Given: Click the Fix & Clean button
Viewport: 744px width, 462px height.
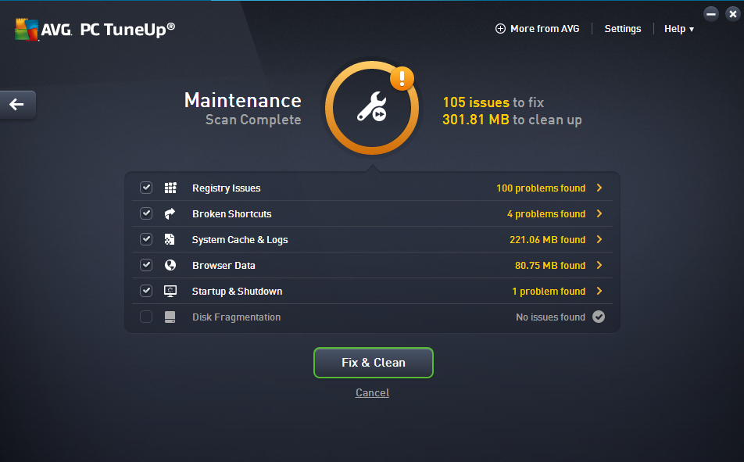Looking at the screenshot, I should pos(374,363).
